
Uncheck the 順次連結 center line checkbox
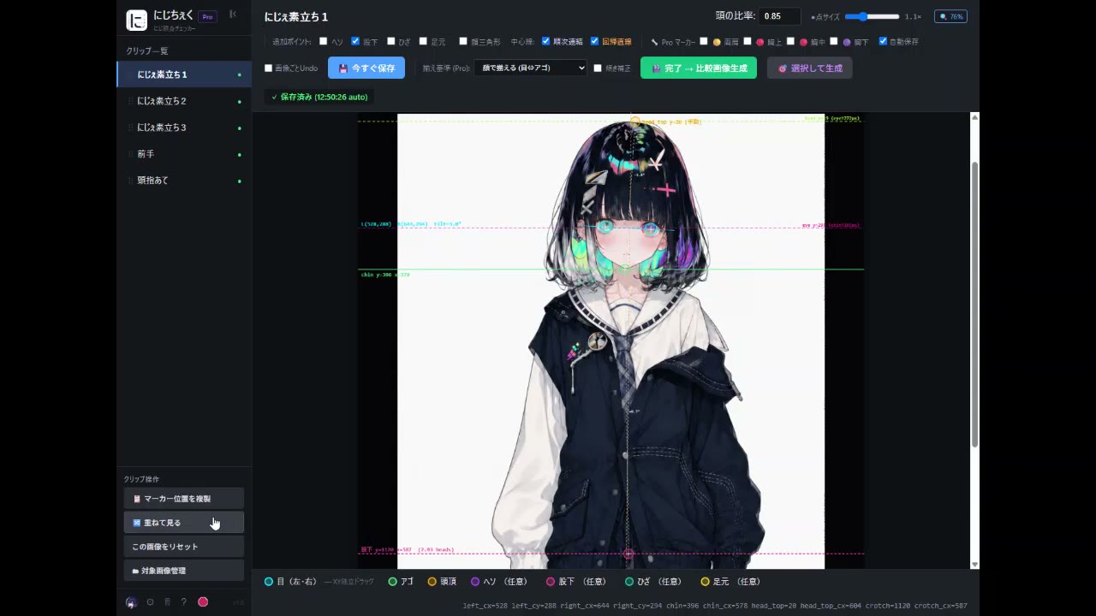point(546,41)
